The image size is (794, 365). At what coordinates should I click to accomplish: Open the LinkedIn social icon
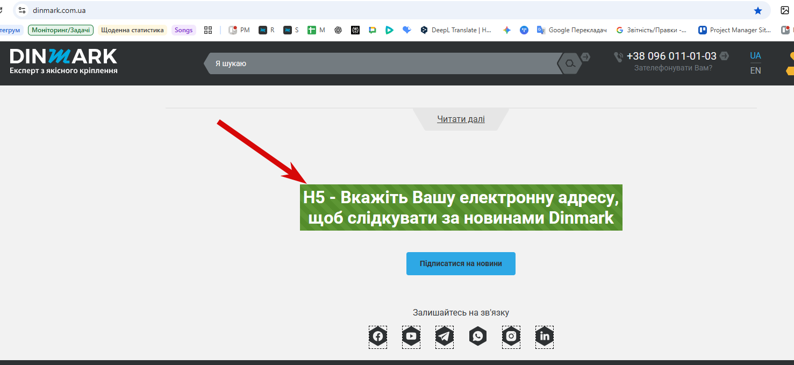[545, 337]
